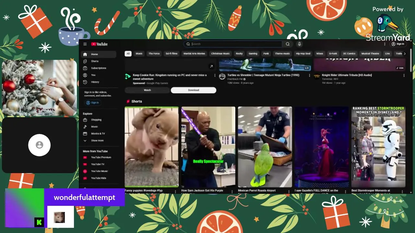Play the green parrot airport short thumbnail

[x=265, y=147]
